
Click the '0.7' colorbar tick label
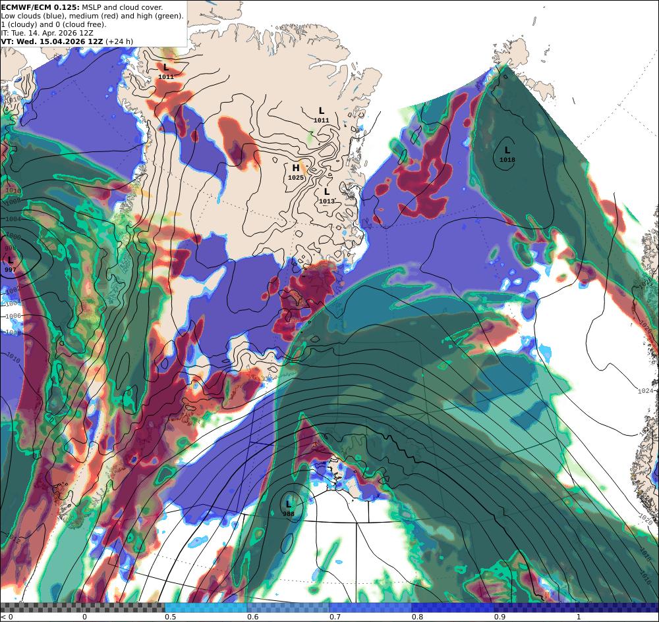(x=335, y=617)
